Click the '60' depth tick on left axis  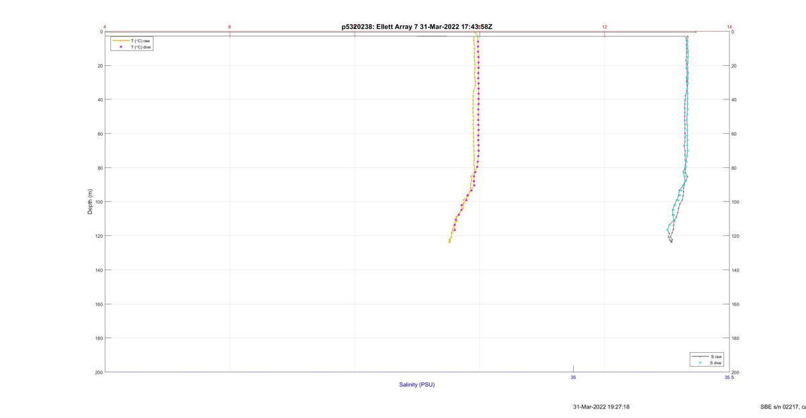(100, 134)
